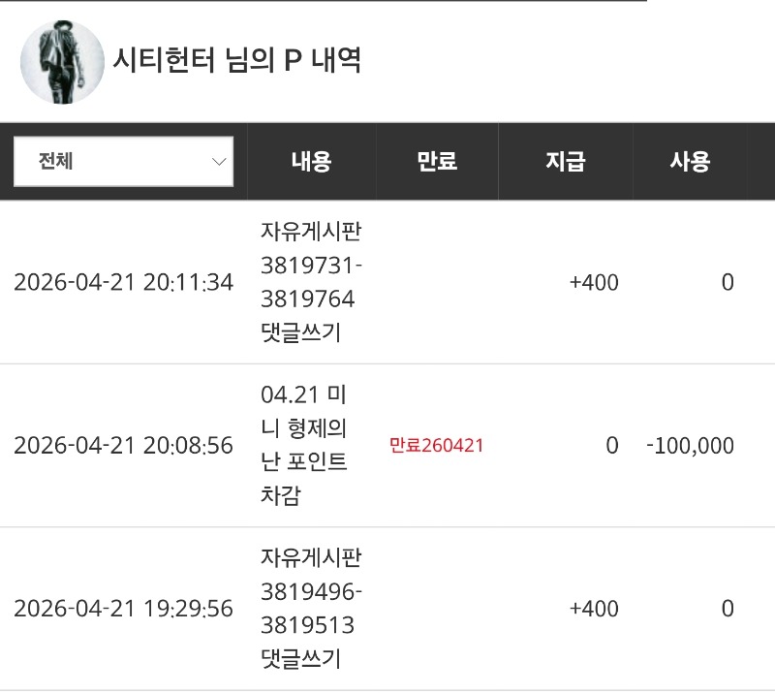The image size is (775, 693).
Task: Click the 시티헌터 님의 P 내역 title
Action: tap(238, 61)
